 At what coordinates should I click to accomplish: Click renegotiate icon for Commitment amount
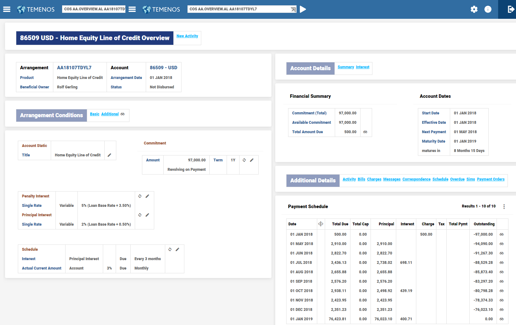coord(244,160)
